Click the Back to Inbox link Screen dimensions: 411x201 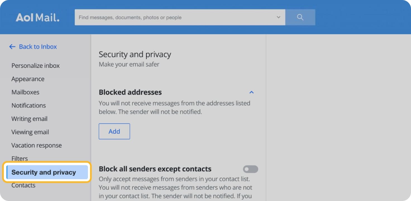38,47
